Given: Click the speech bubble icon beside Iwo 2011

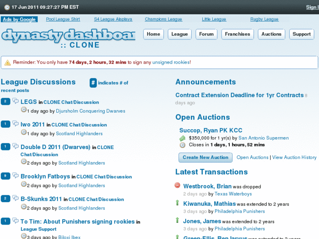Looking at the screenshot, I should point(15,123).
